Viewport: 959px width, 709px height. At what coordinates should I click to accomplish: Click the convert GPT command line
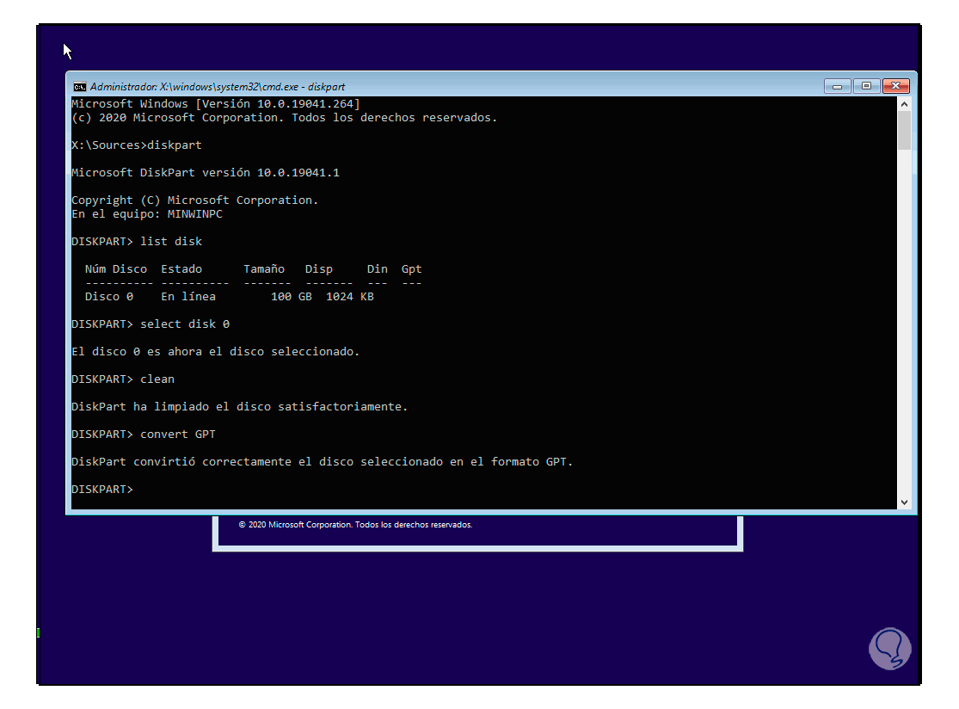pyautogui.click(x=177, y=434)
